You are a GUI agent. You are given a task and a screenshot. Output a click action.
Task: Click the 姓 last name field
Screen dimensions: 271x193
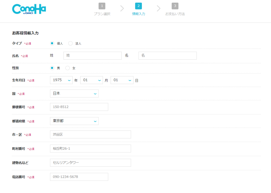[92, 56]
